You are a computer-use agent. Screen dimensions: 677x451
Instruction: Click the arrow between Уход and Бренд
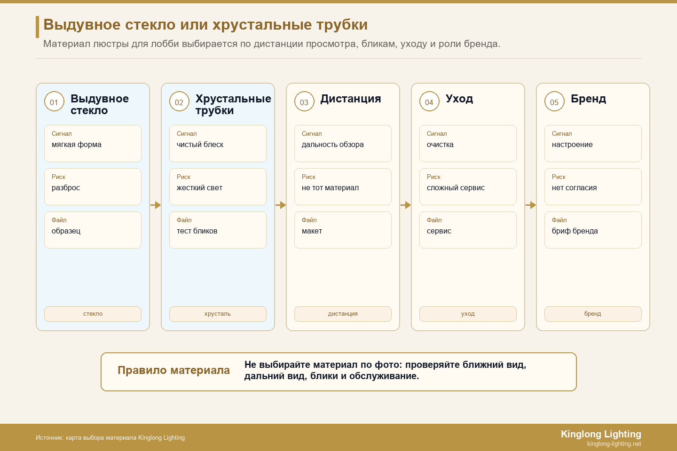(x=531, y=205)
